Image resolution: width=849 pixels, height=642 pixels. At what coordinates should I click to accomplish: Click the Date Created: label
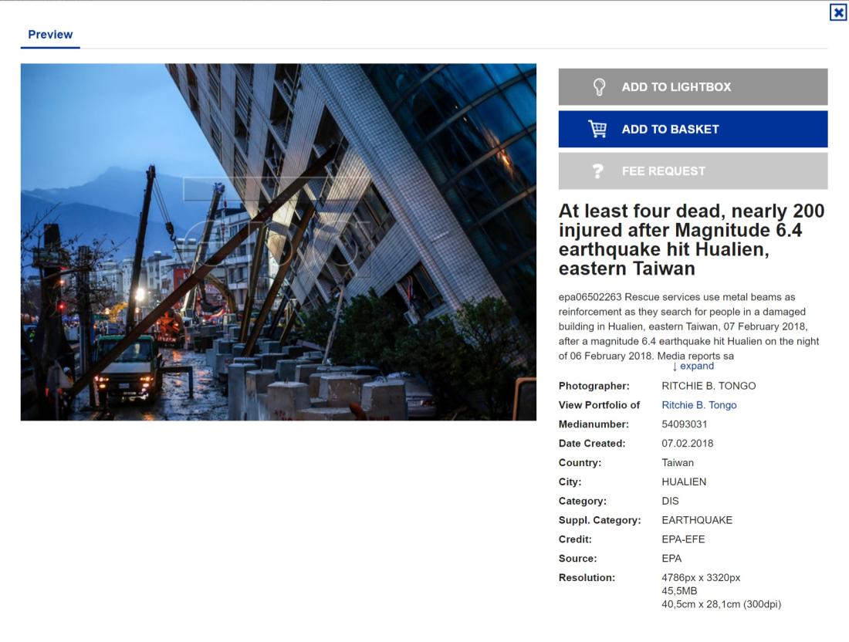tap(592, 444)
